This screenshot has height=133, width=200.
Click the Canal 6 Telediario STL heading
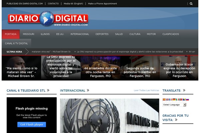click(x=26, y=91)
